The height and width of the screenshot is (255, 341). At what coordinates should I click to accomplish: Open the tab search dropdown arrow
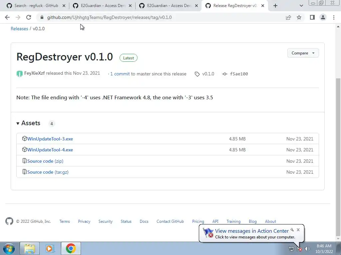pos(301,6)
